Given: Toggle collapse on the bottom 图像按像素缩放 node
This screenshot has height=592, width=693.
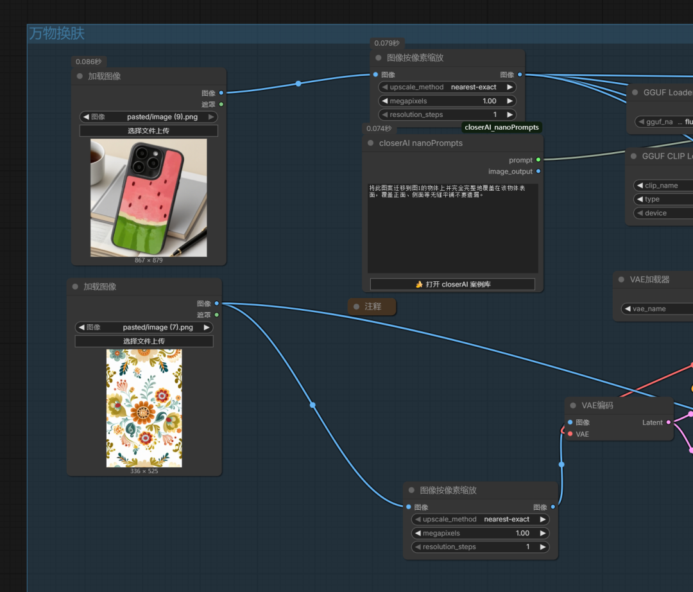Looking at the screenshot, I should coord(411,490).
